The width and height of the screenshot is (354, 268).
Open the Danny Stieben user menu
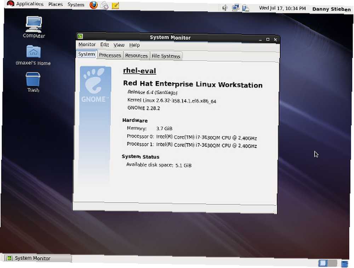331,9
